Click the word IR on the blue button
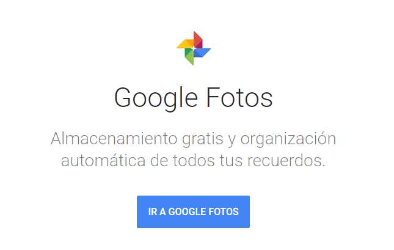The image size is (394, 250). [153, 211]
